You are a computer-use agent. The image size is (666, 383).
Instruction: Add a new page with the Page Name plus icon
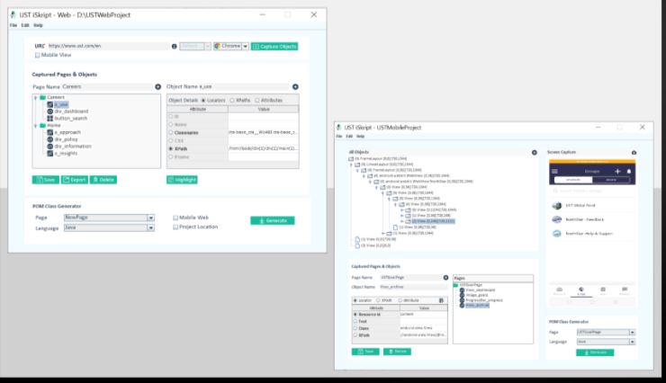(158, 87)
